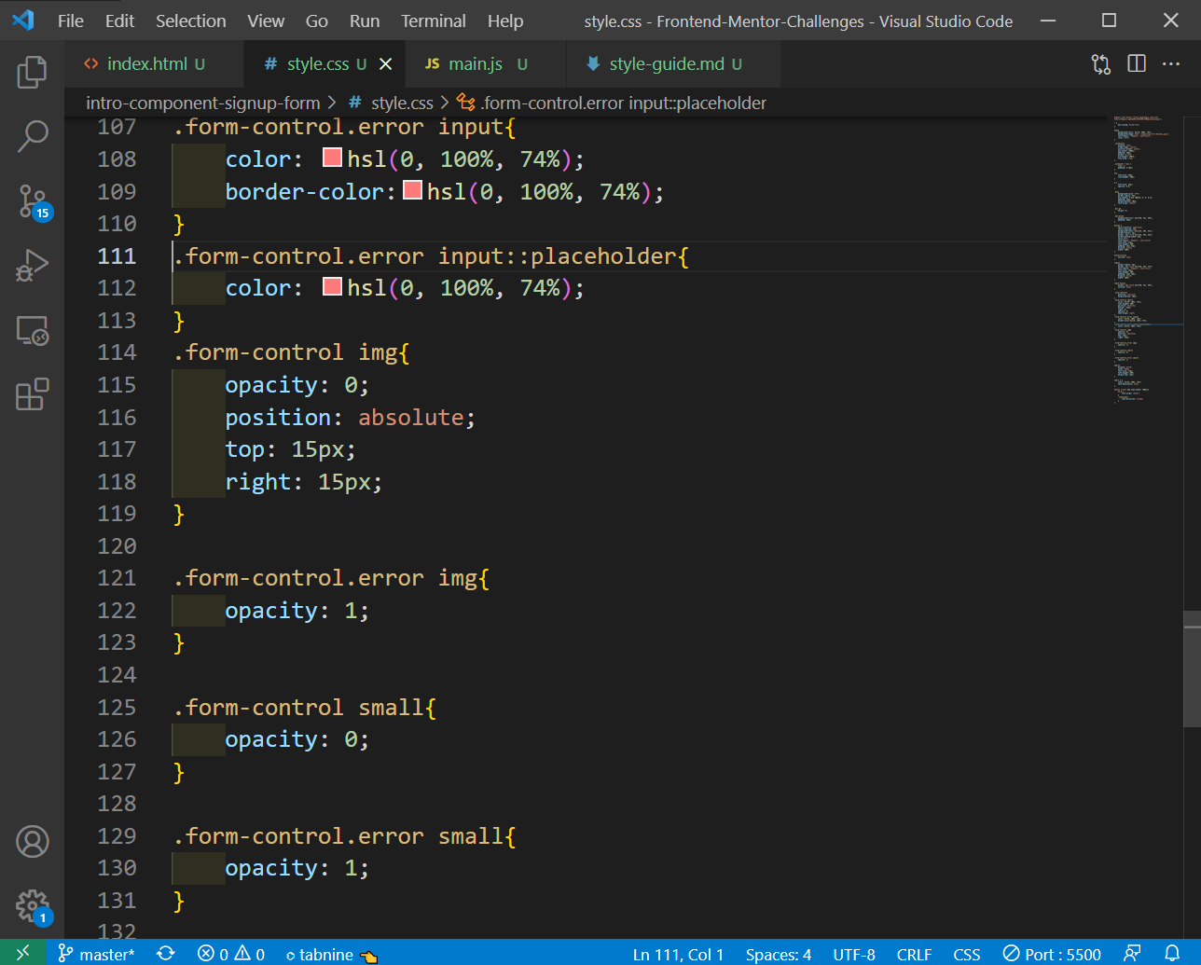Click the 'position: absolute;' code line

pyautogui.click(x=350, y=417)
